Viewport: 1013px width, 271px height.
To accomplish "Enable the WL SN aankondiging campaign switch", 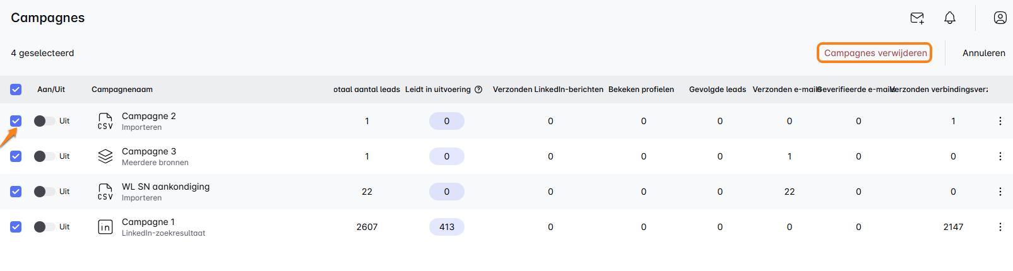I will (x=44, y=192).
